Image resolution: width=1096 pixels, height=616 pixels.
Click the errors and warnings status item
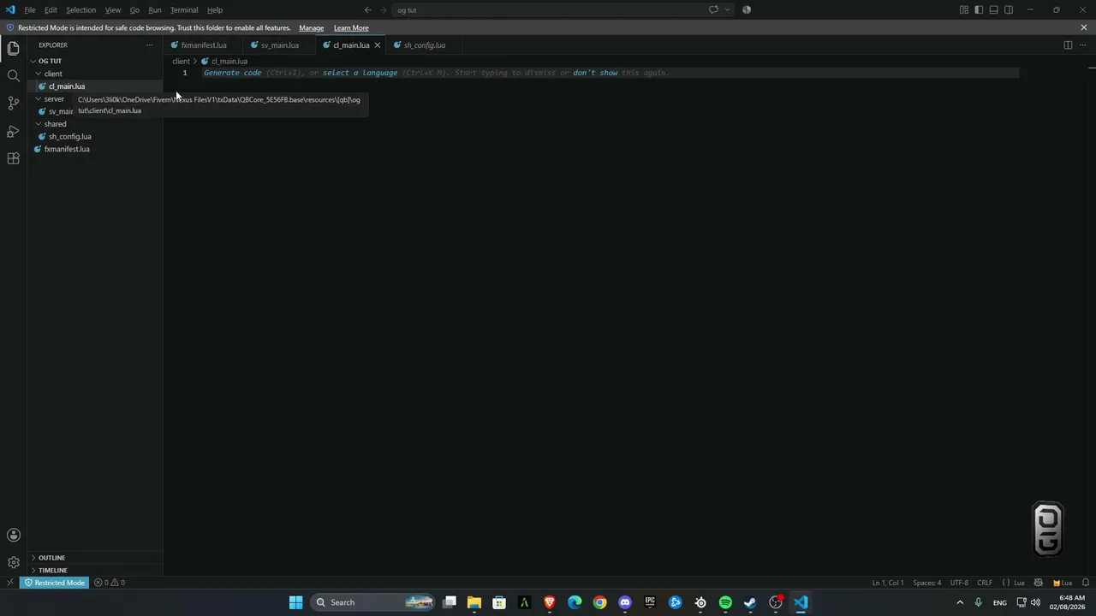click(x=110, y=583)
